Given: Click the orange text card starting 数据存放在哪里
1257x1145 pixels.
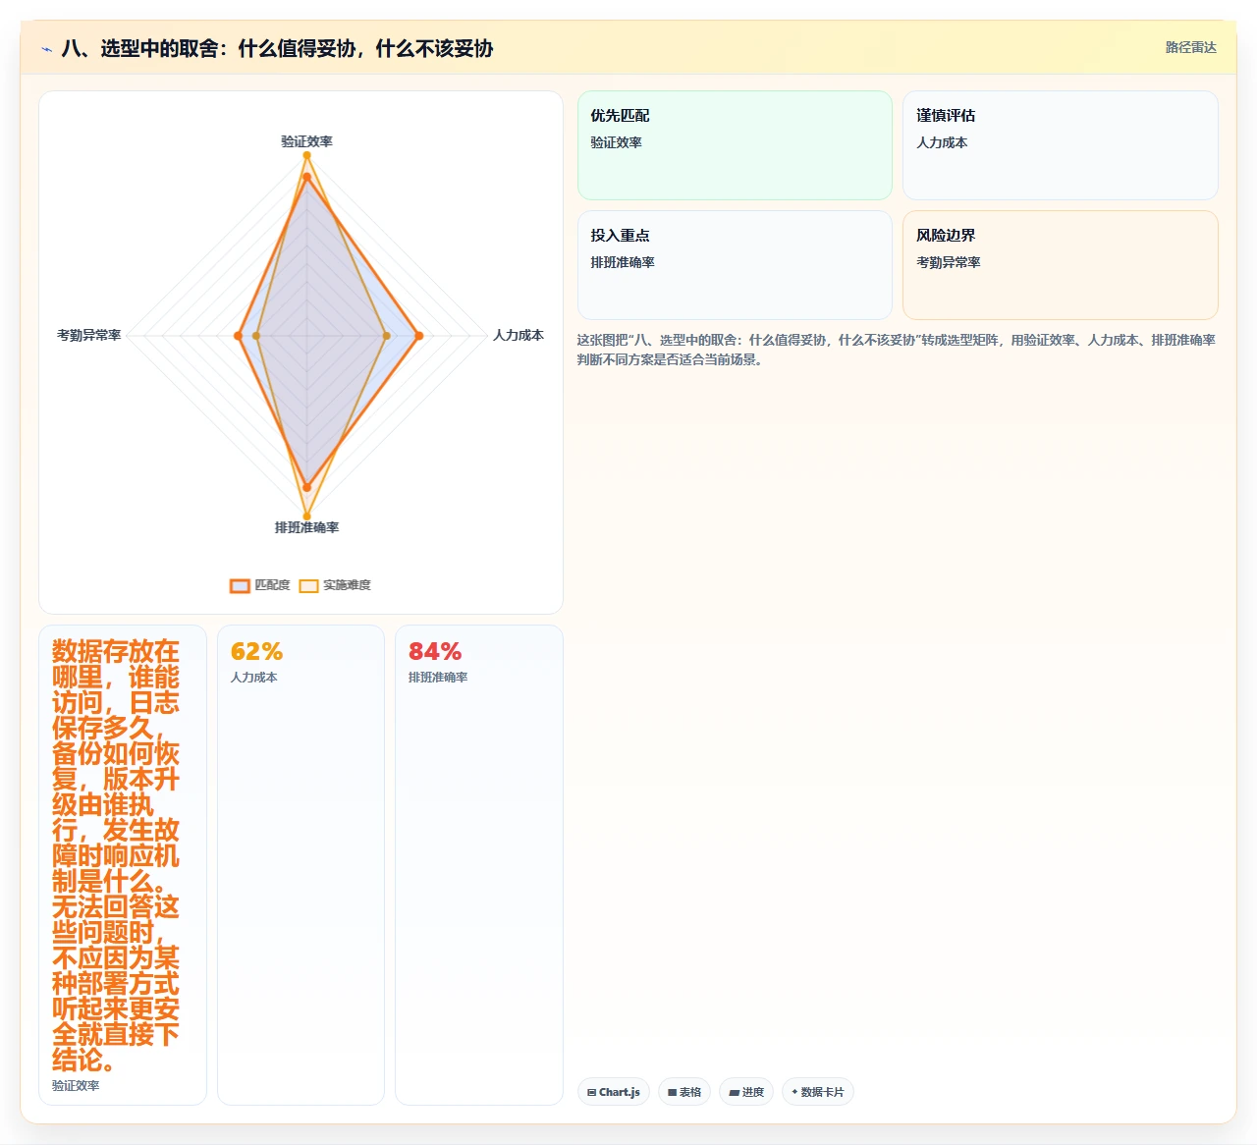Looking at the screenshot, I should point(123,865).
